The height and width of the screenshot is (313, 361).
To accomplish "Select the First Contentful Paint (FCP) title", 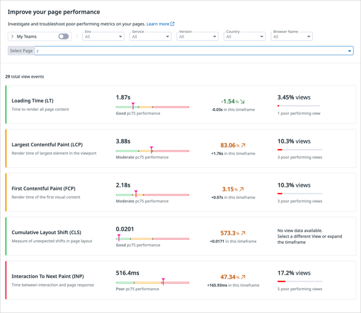I will 43,188.
